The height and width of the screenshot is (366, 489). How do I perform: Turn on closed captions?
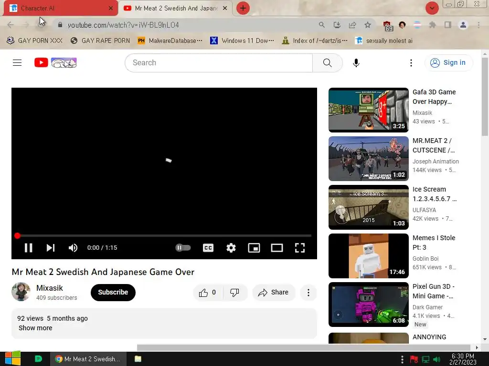click(x=208, y=248)
